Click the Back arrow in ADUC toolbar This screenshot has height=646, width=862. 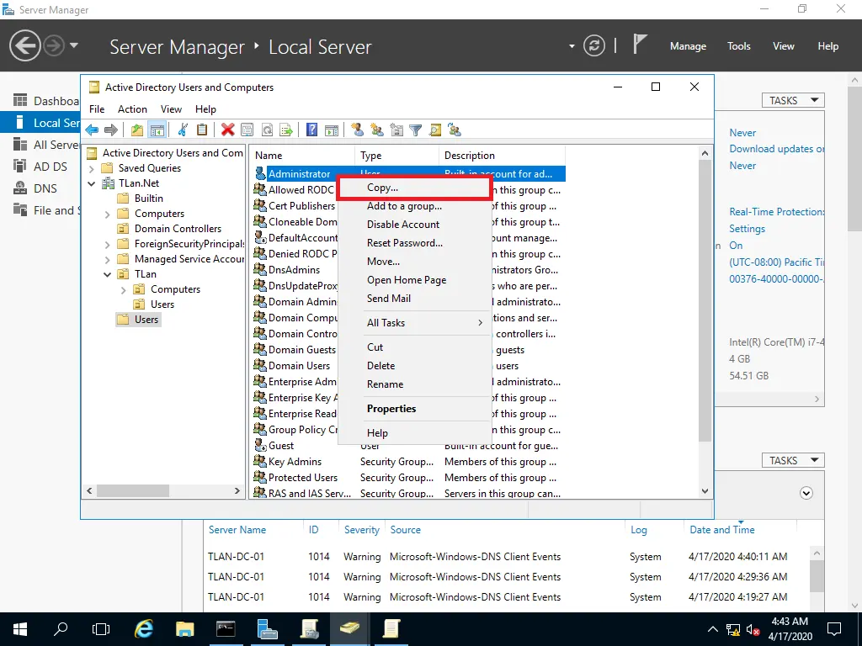(x=92, y=130)
